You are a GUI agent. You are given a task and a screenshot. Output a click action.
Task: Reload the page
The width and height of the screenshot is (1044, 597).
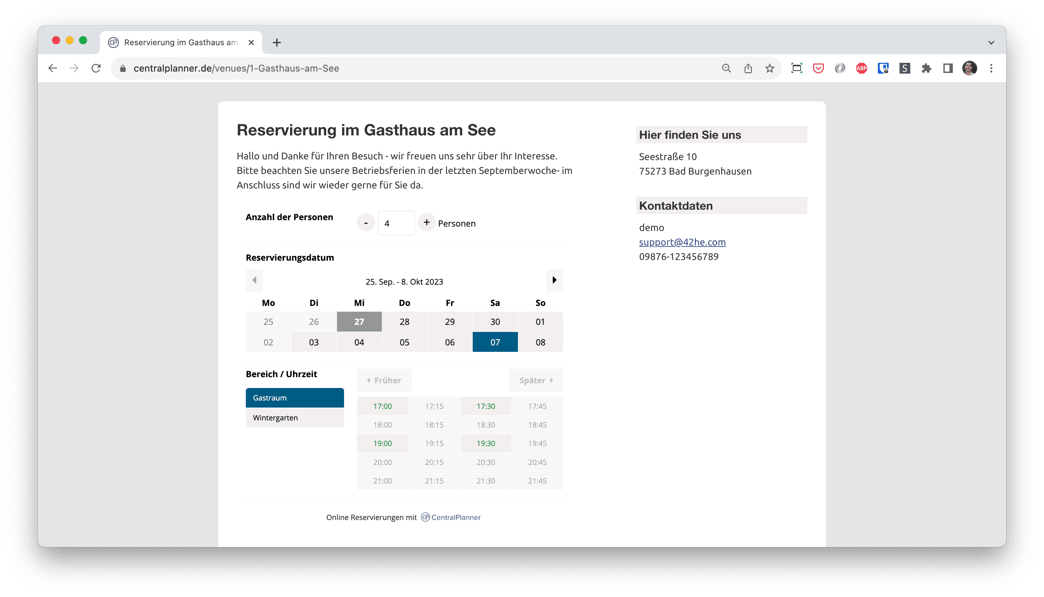tap(96, 68)
